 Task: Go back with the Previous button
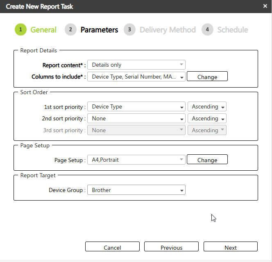click(x=171, y=247)
